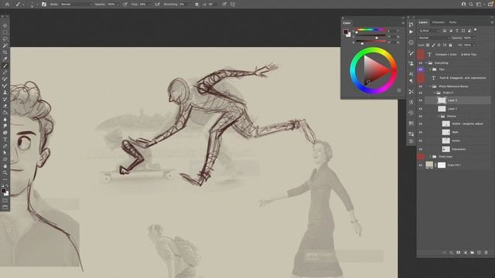Toggle layer filtering on/off switch
Screen dimensions: 495x278
click(x=476, y=30)
